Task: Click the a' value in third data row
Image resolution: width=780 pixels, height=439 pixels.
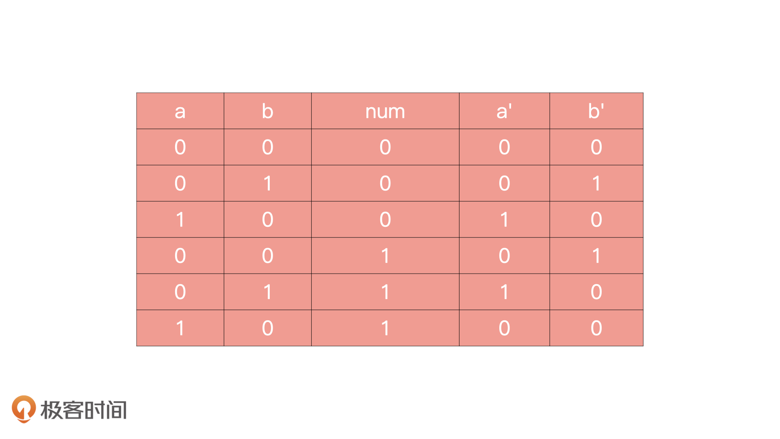Action: (x=504, y=219)
